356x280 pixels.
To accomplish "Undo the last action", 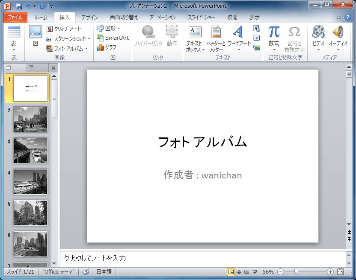I will tap(28, 6).
